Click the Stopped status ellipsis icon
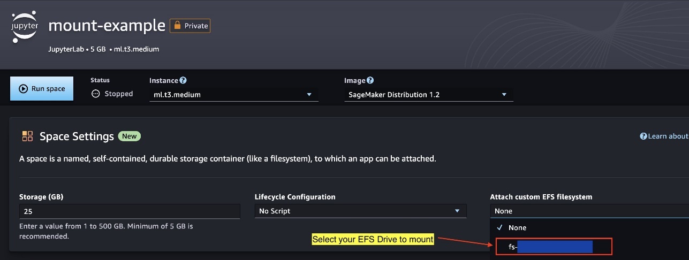689x260 pixels. (x=96, y=94)
